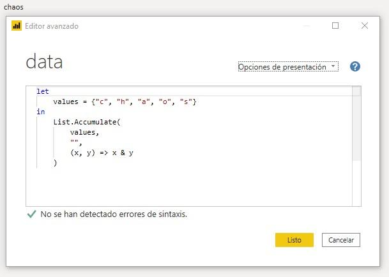
Task: Click the "in" keyword line
Action: point(41,112)
